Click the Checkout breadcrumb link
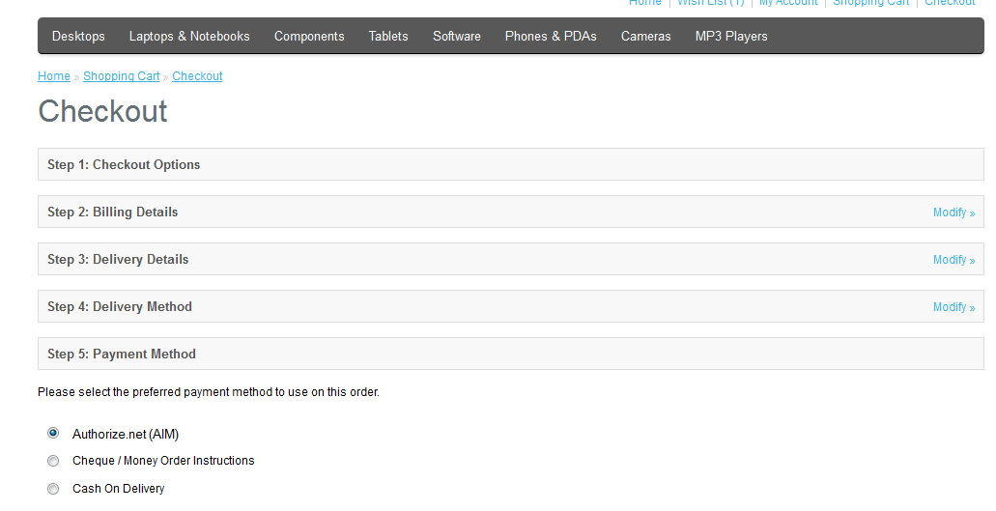This screenshot has width=996, height=511. (x=197, y=76)
